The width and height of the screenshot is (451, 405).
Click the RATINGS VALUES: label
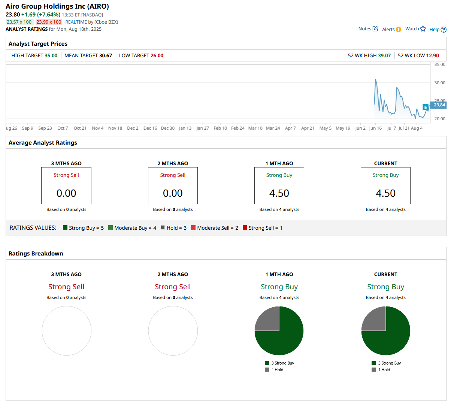pyautogui.click(x=33, y=228)
